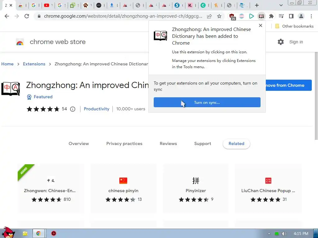
Task: Toggle the side panel icon
Action: coord(291,16)
